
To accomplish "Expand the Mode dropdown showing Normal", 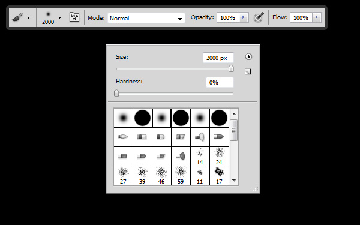I will pyautogui.click(x=146, y=18).
